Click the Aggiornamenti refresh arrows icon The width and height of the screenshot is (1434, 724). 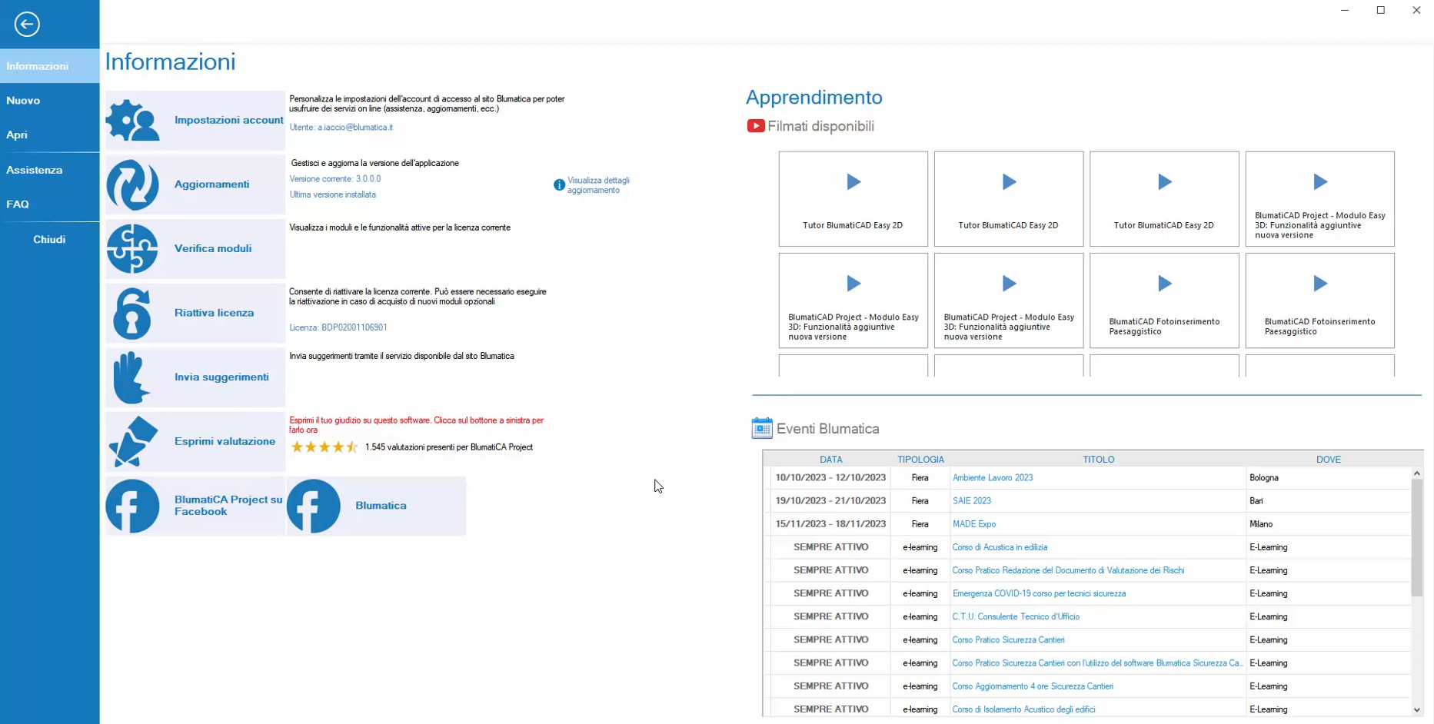coord(133,185)
